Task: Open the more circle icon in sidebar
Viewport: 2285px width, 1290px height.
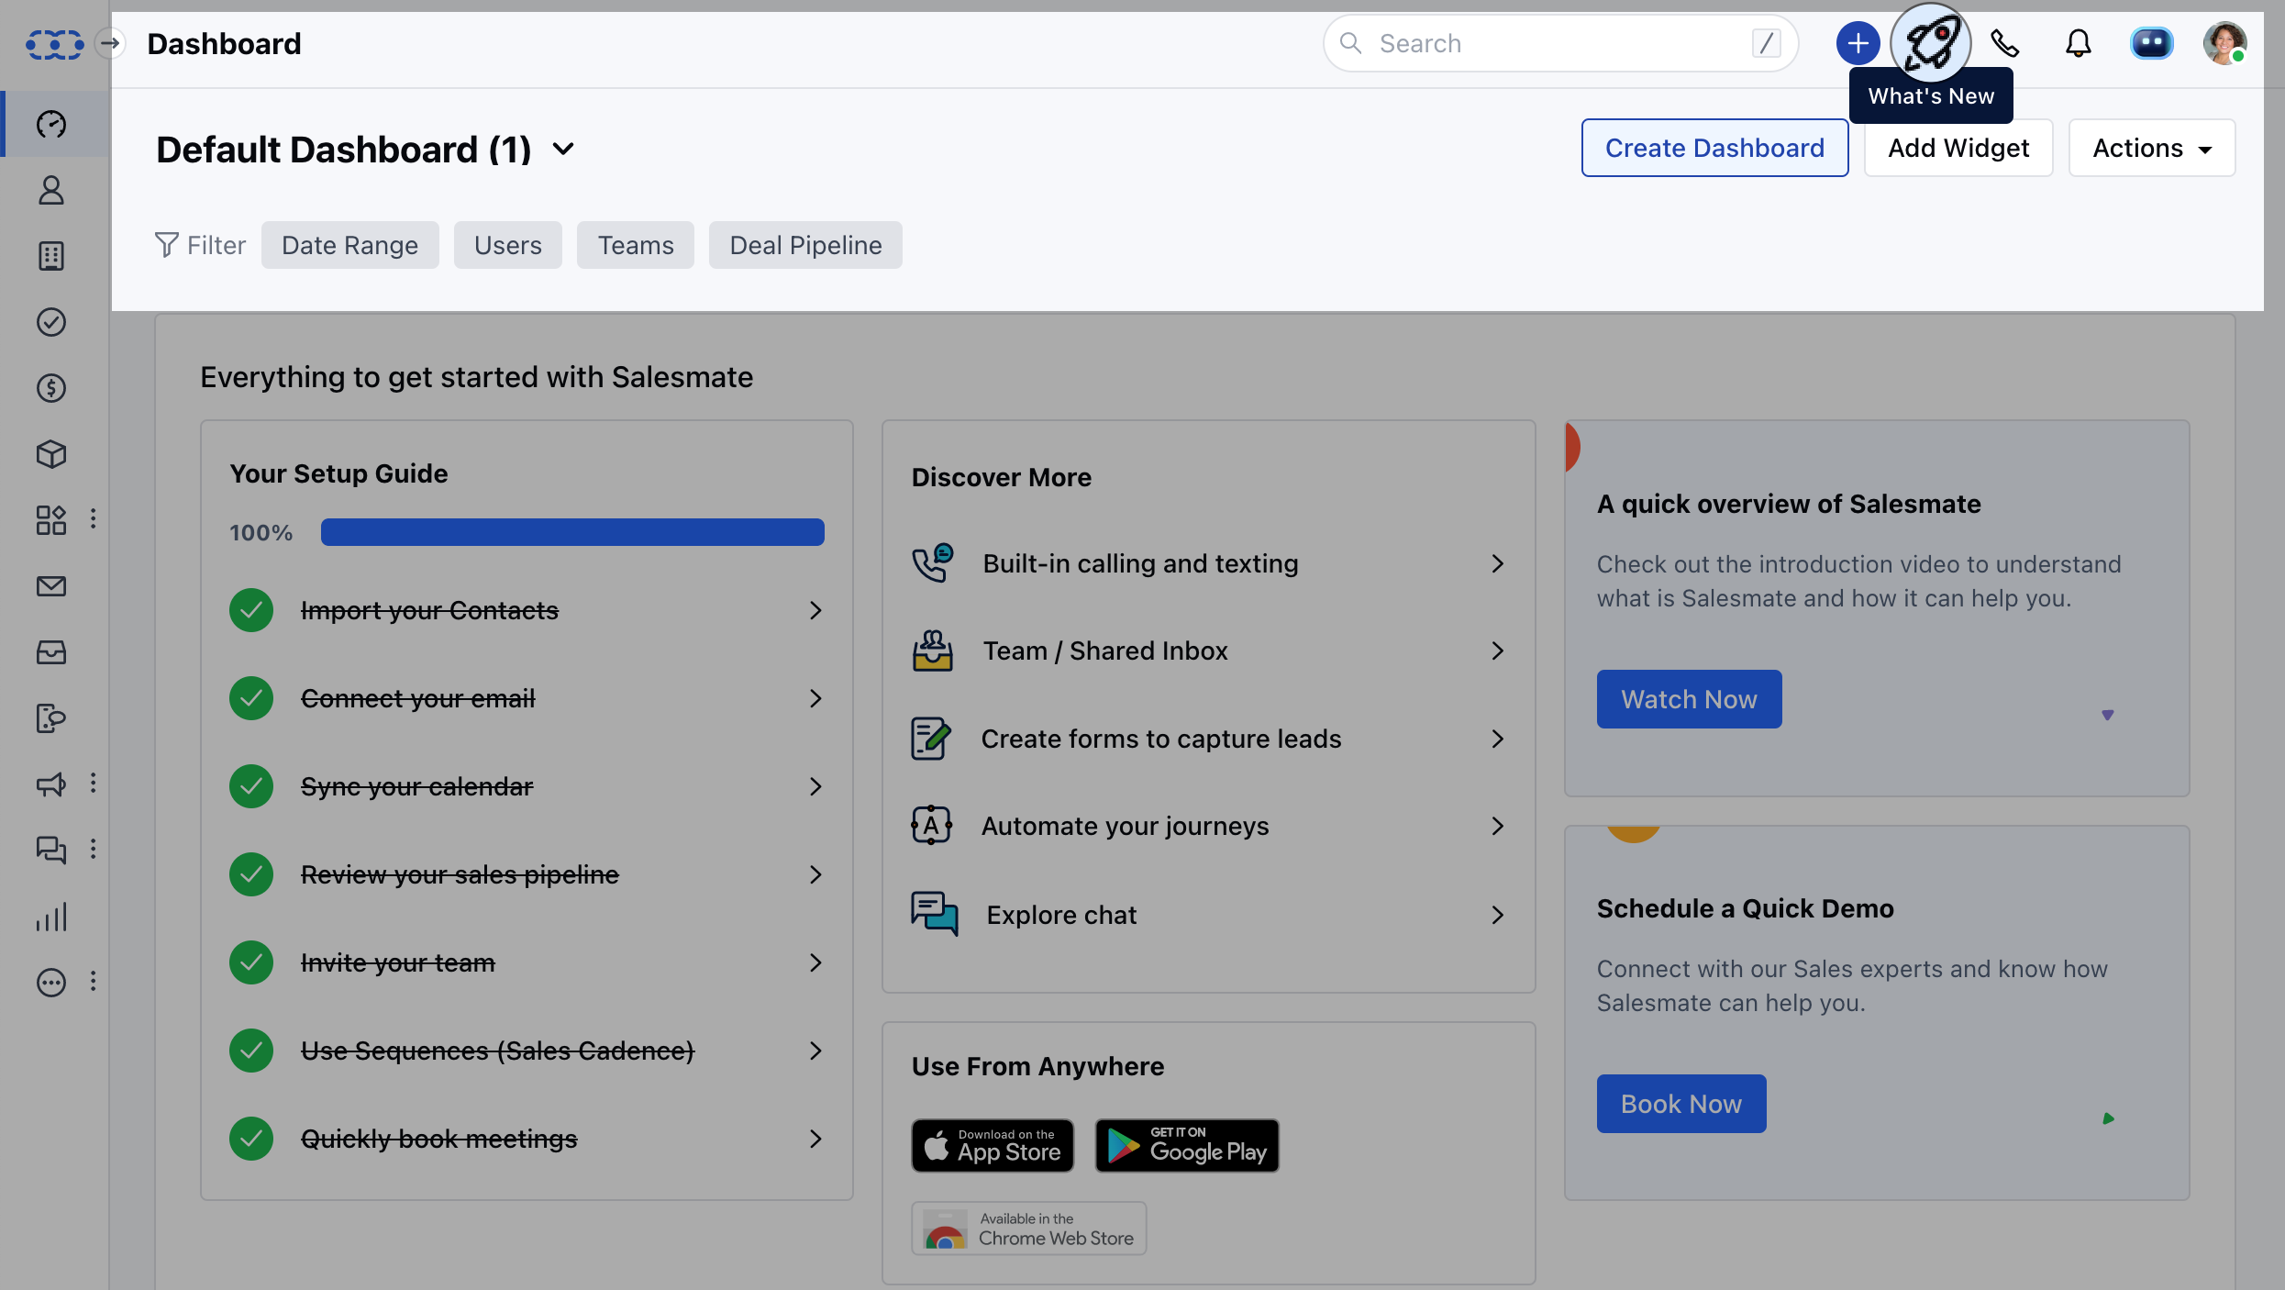Action: pyautogui.click(x=51, y=983)
